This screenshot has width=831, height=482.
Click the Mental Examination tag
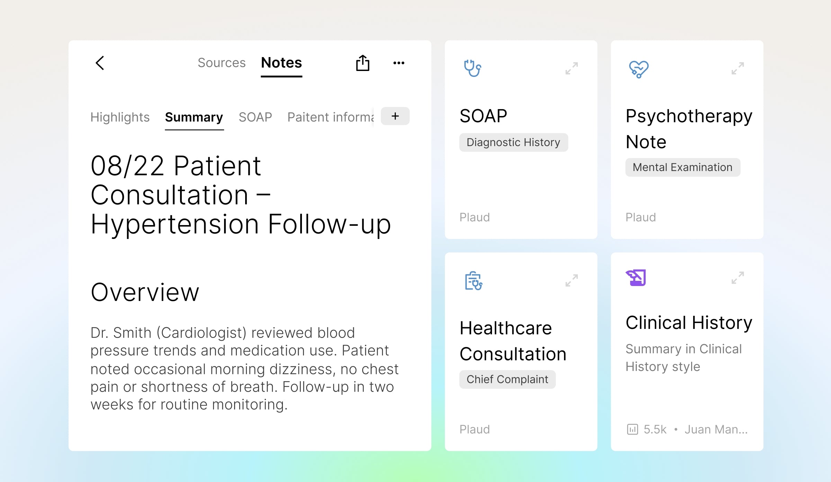[x=682, y=167]
